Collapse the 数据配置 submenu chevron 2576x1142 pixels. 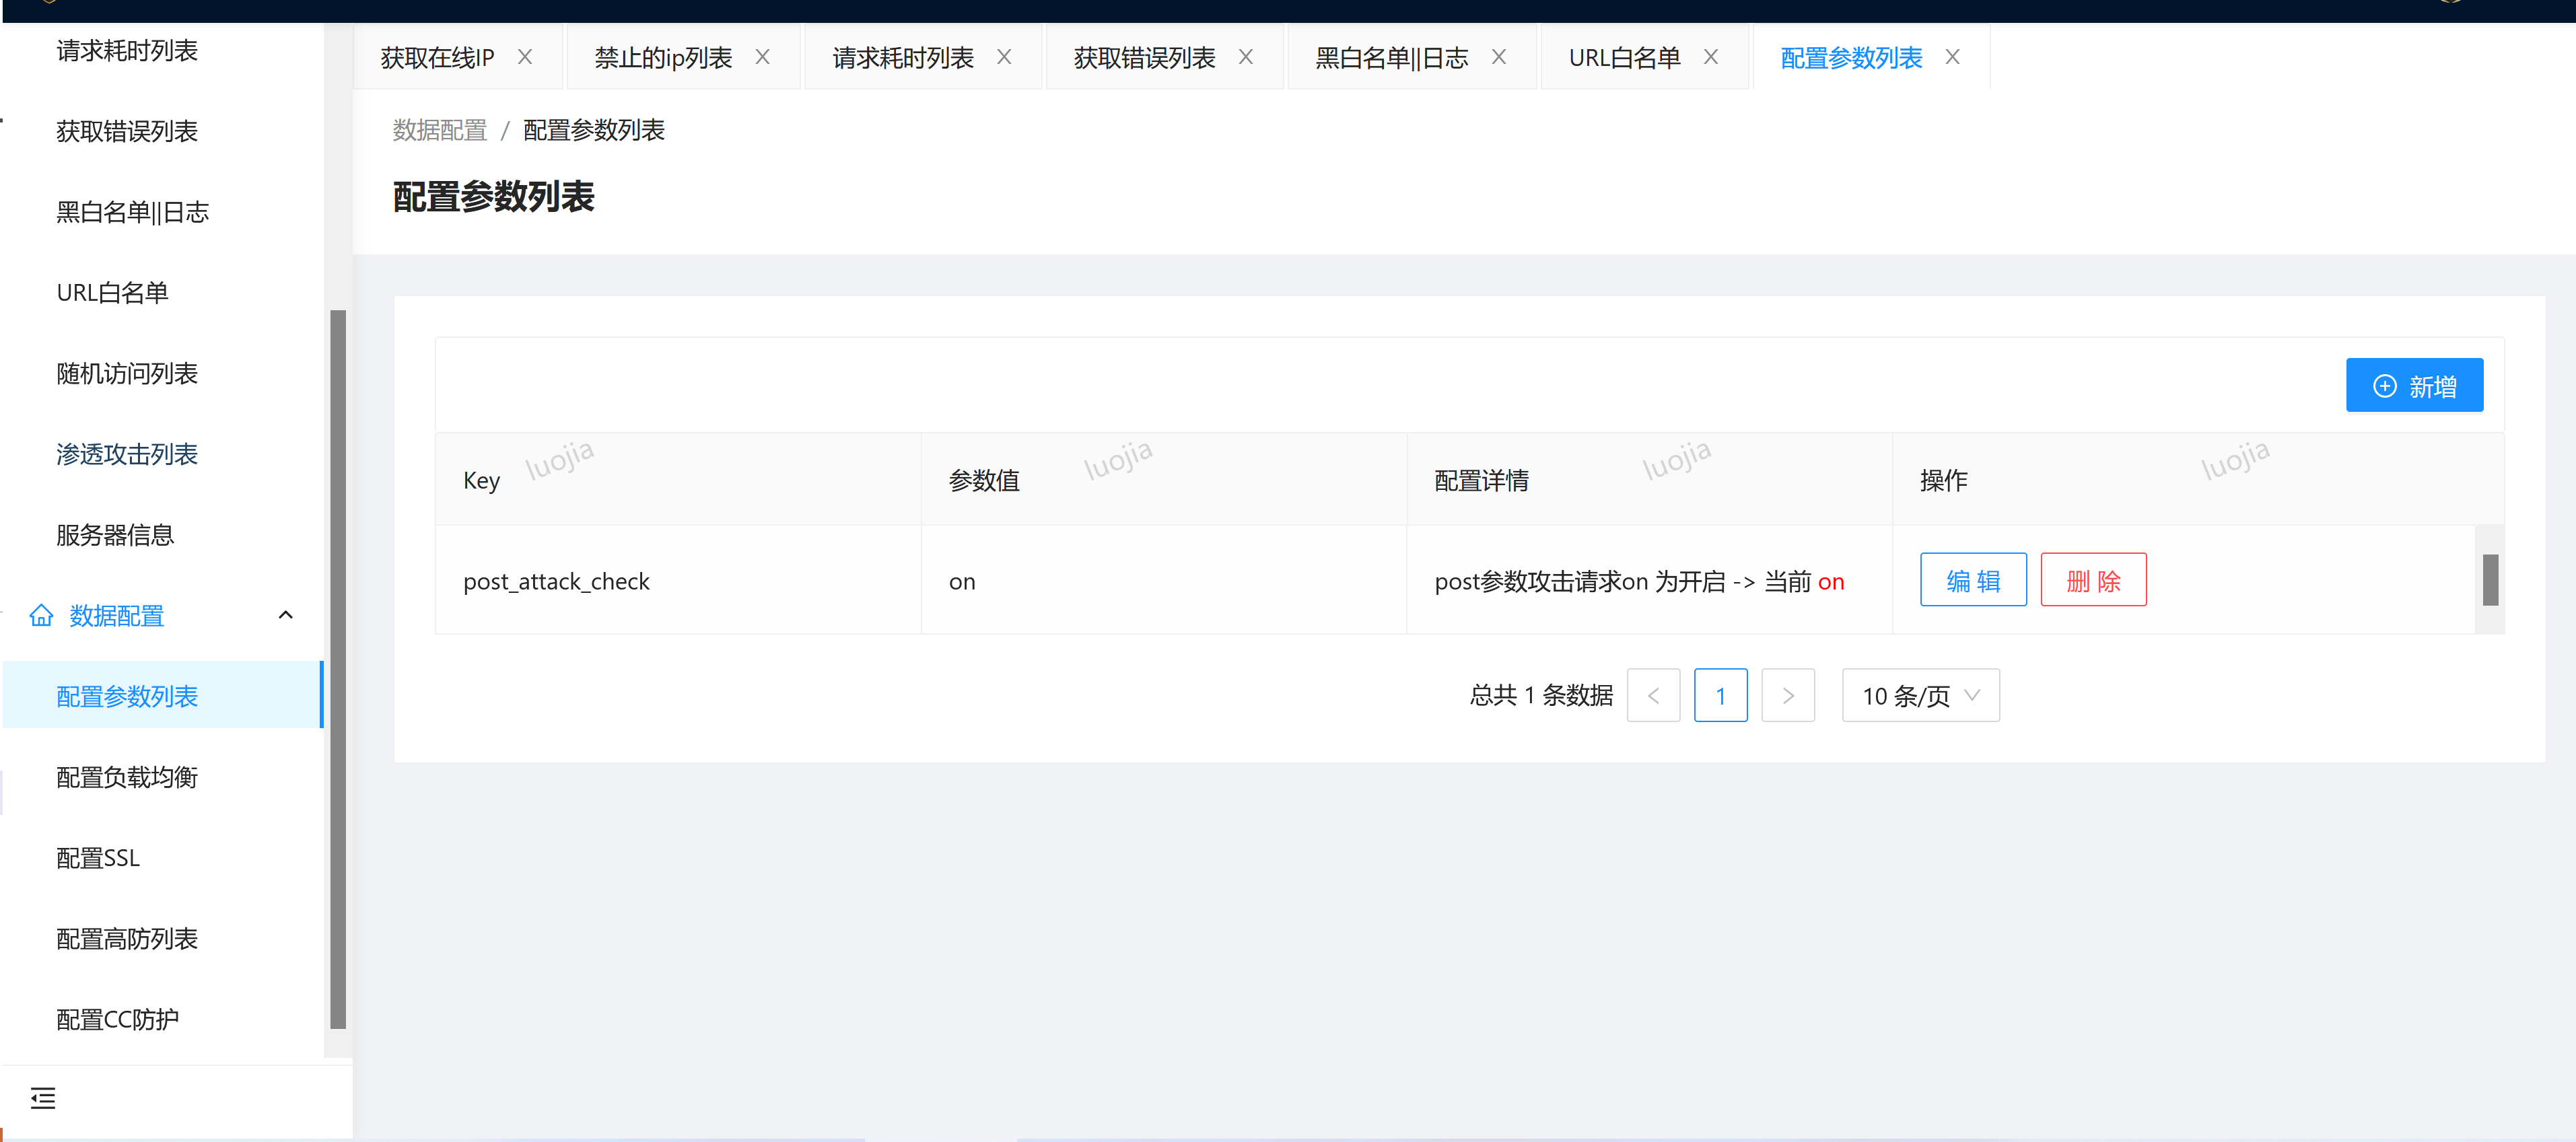pyautogui.click(x=285, y=615)
